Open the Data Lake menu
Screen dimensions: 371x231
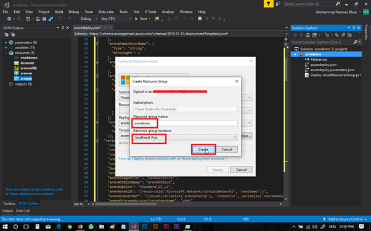(x=106, y=12)
